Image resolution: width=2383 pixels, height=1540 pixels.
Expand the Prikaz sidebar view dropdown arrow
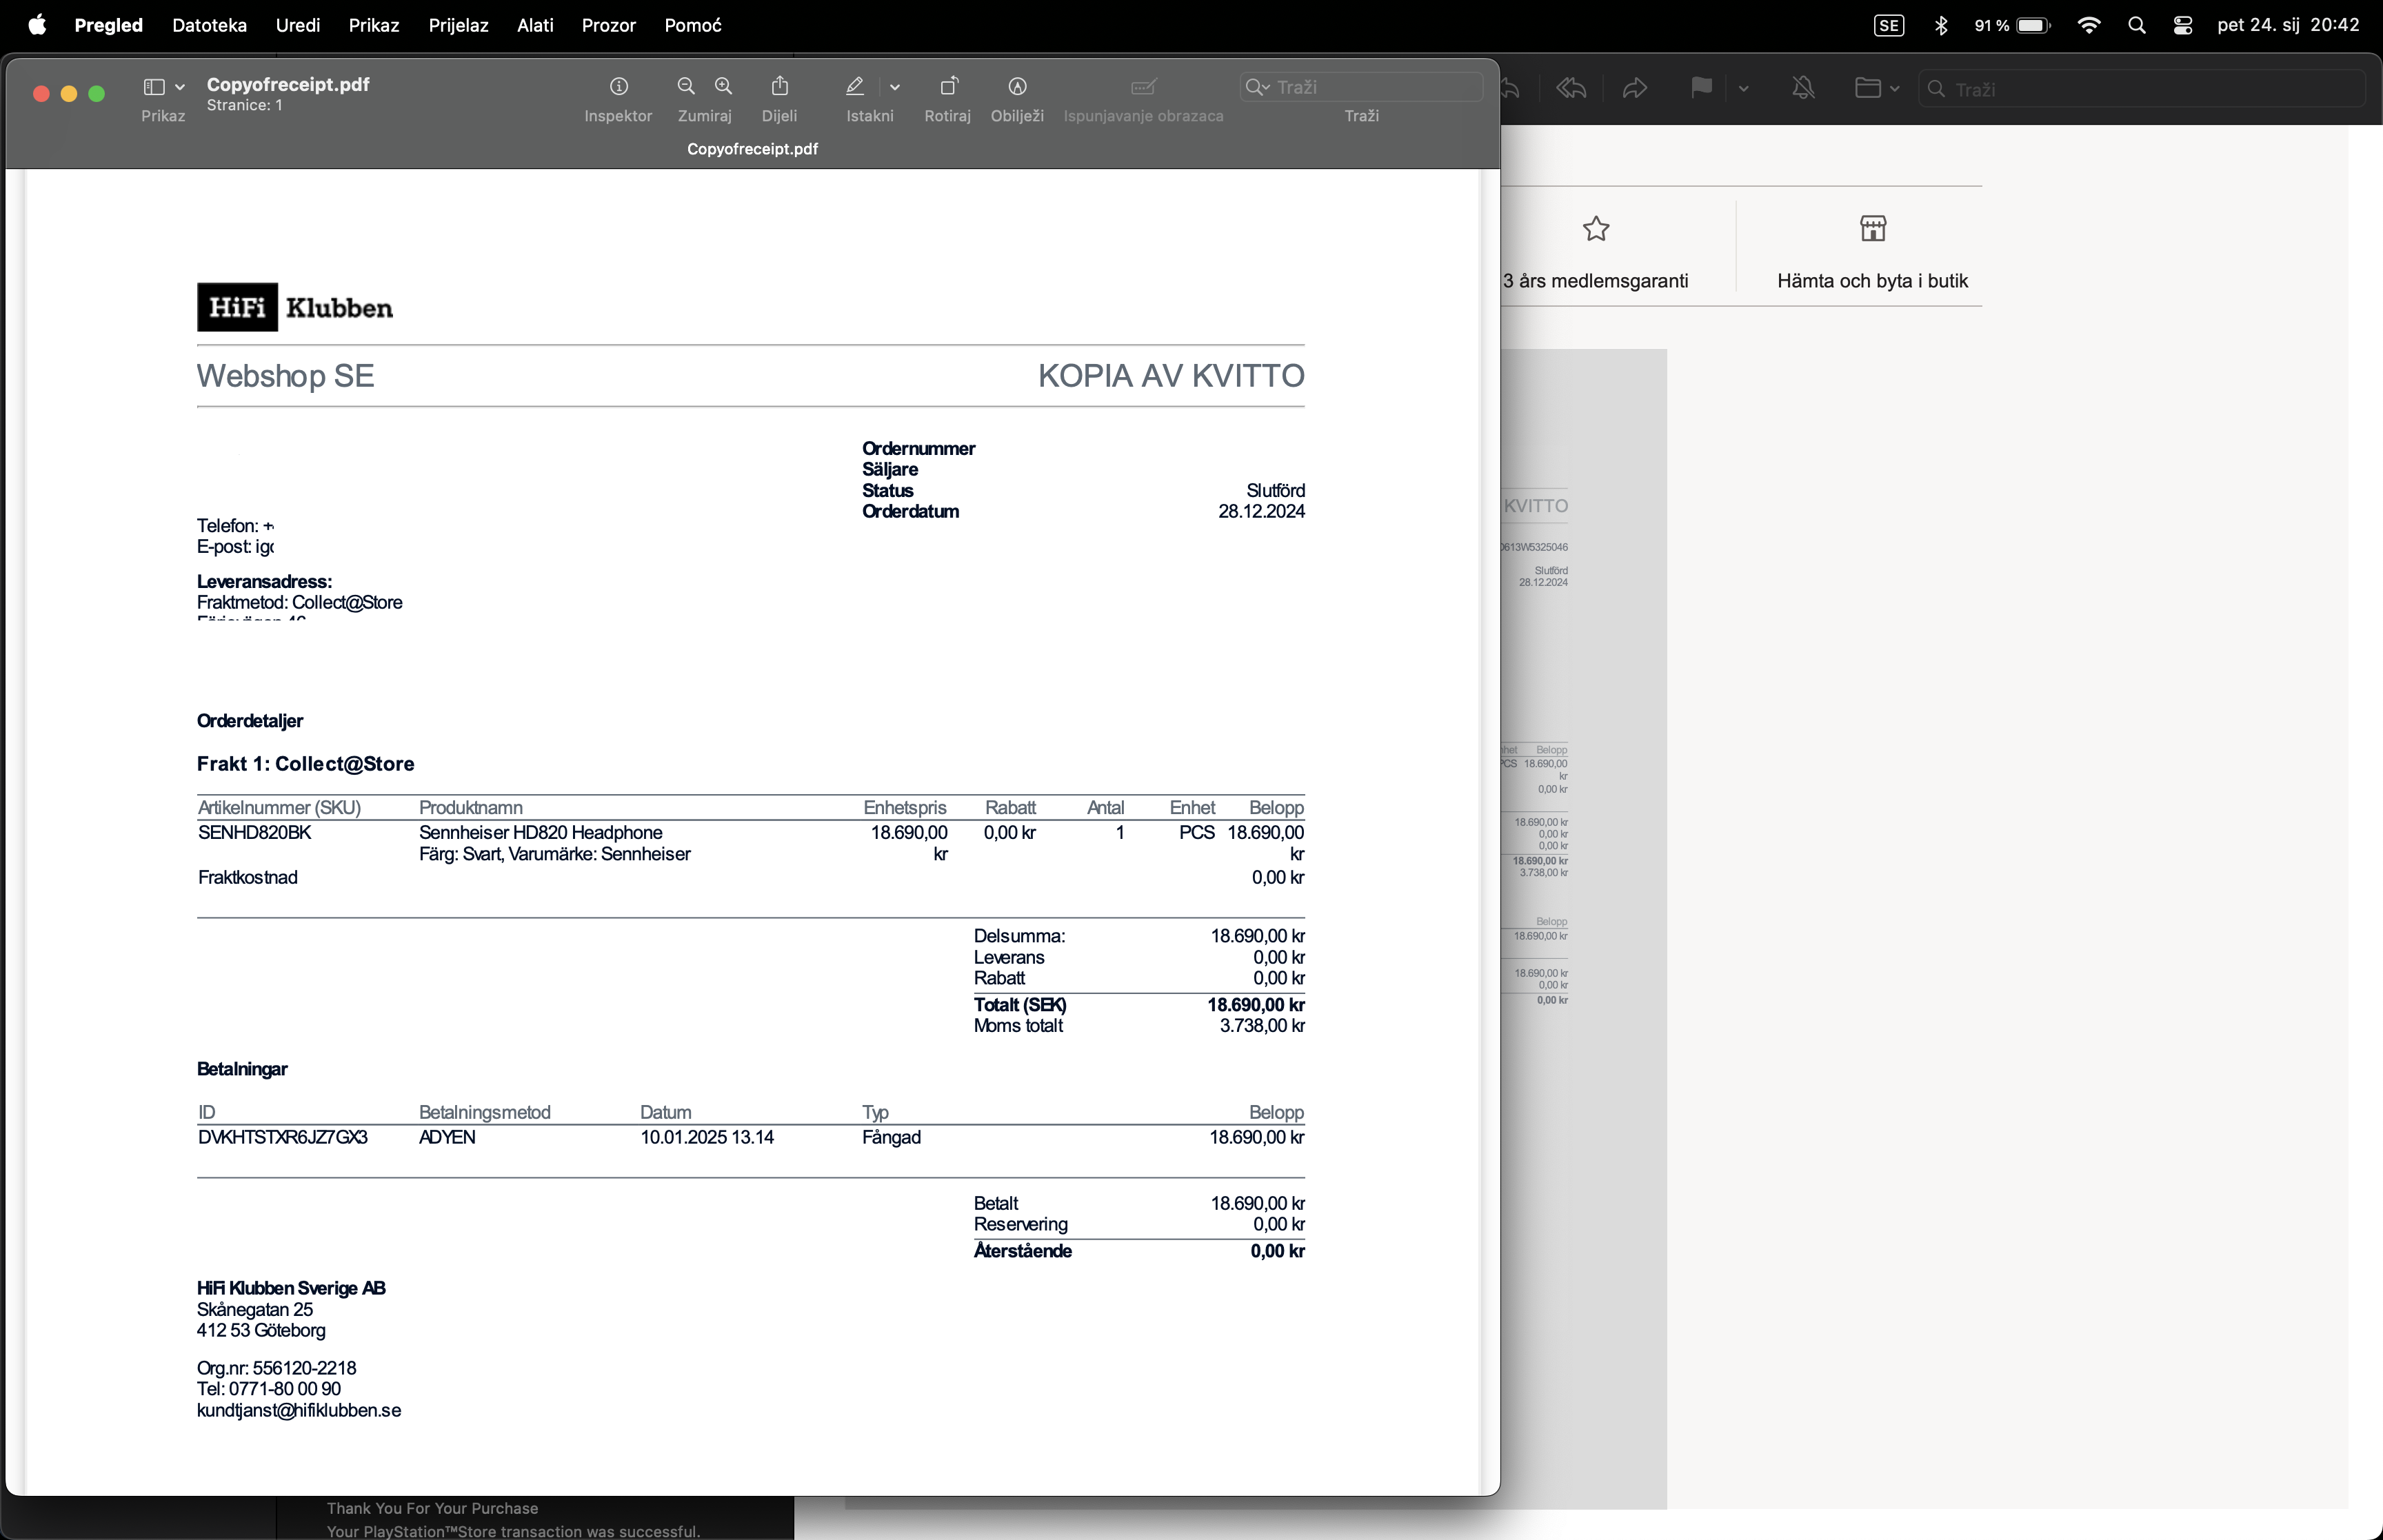180,88
